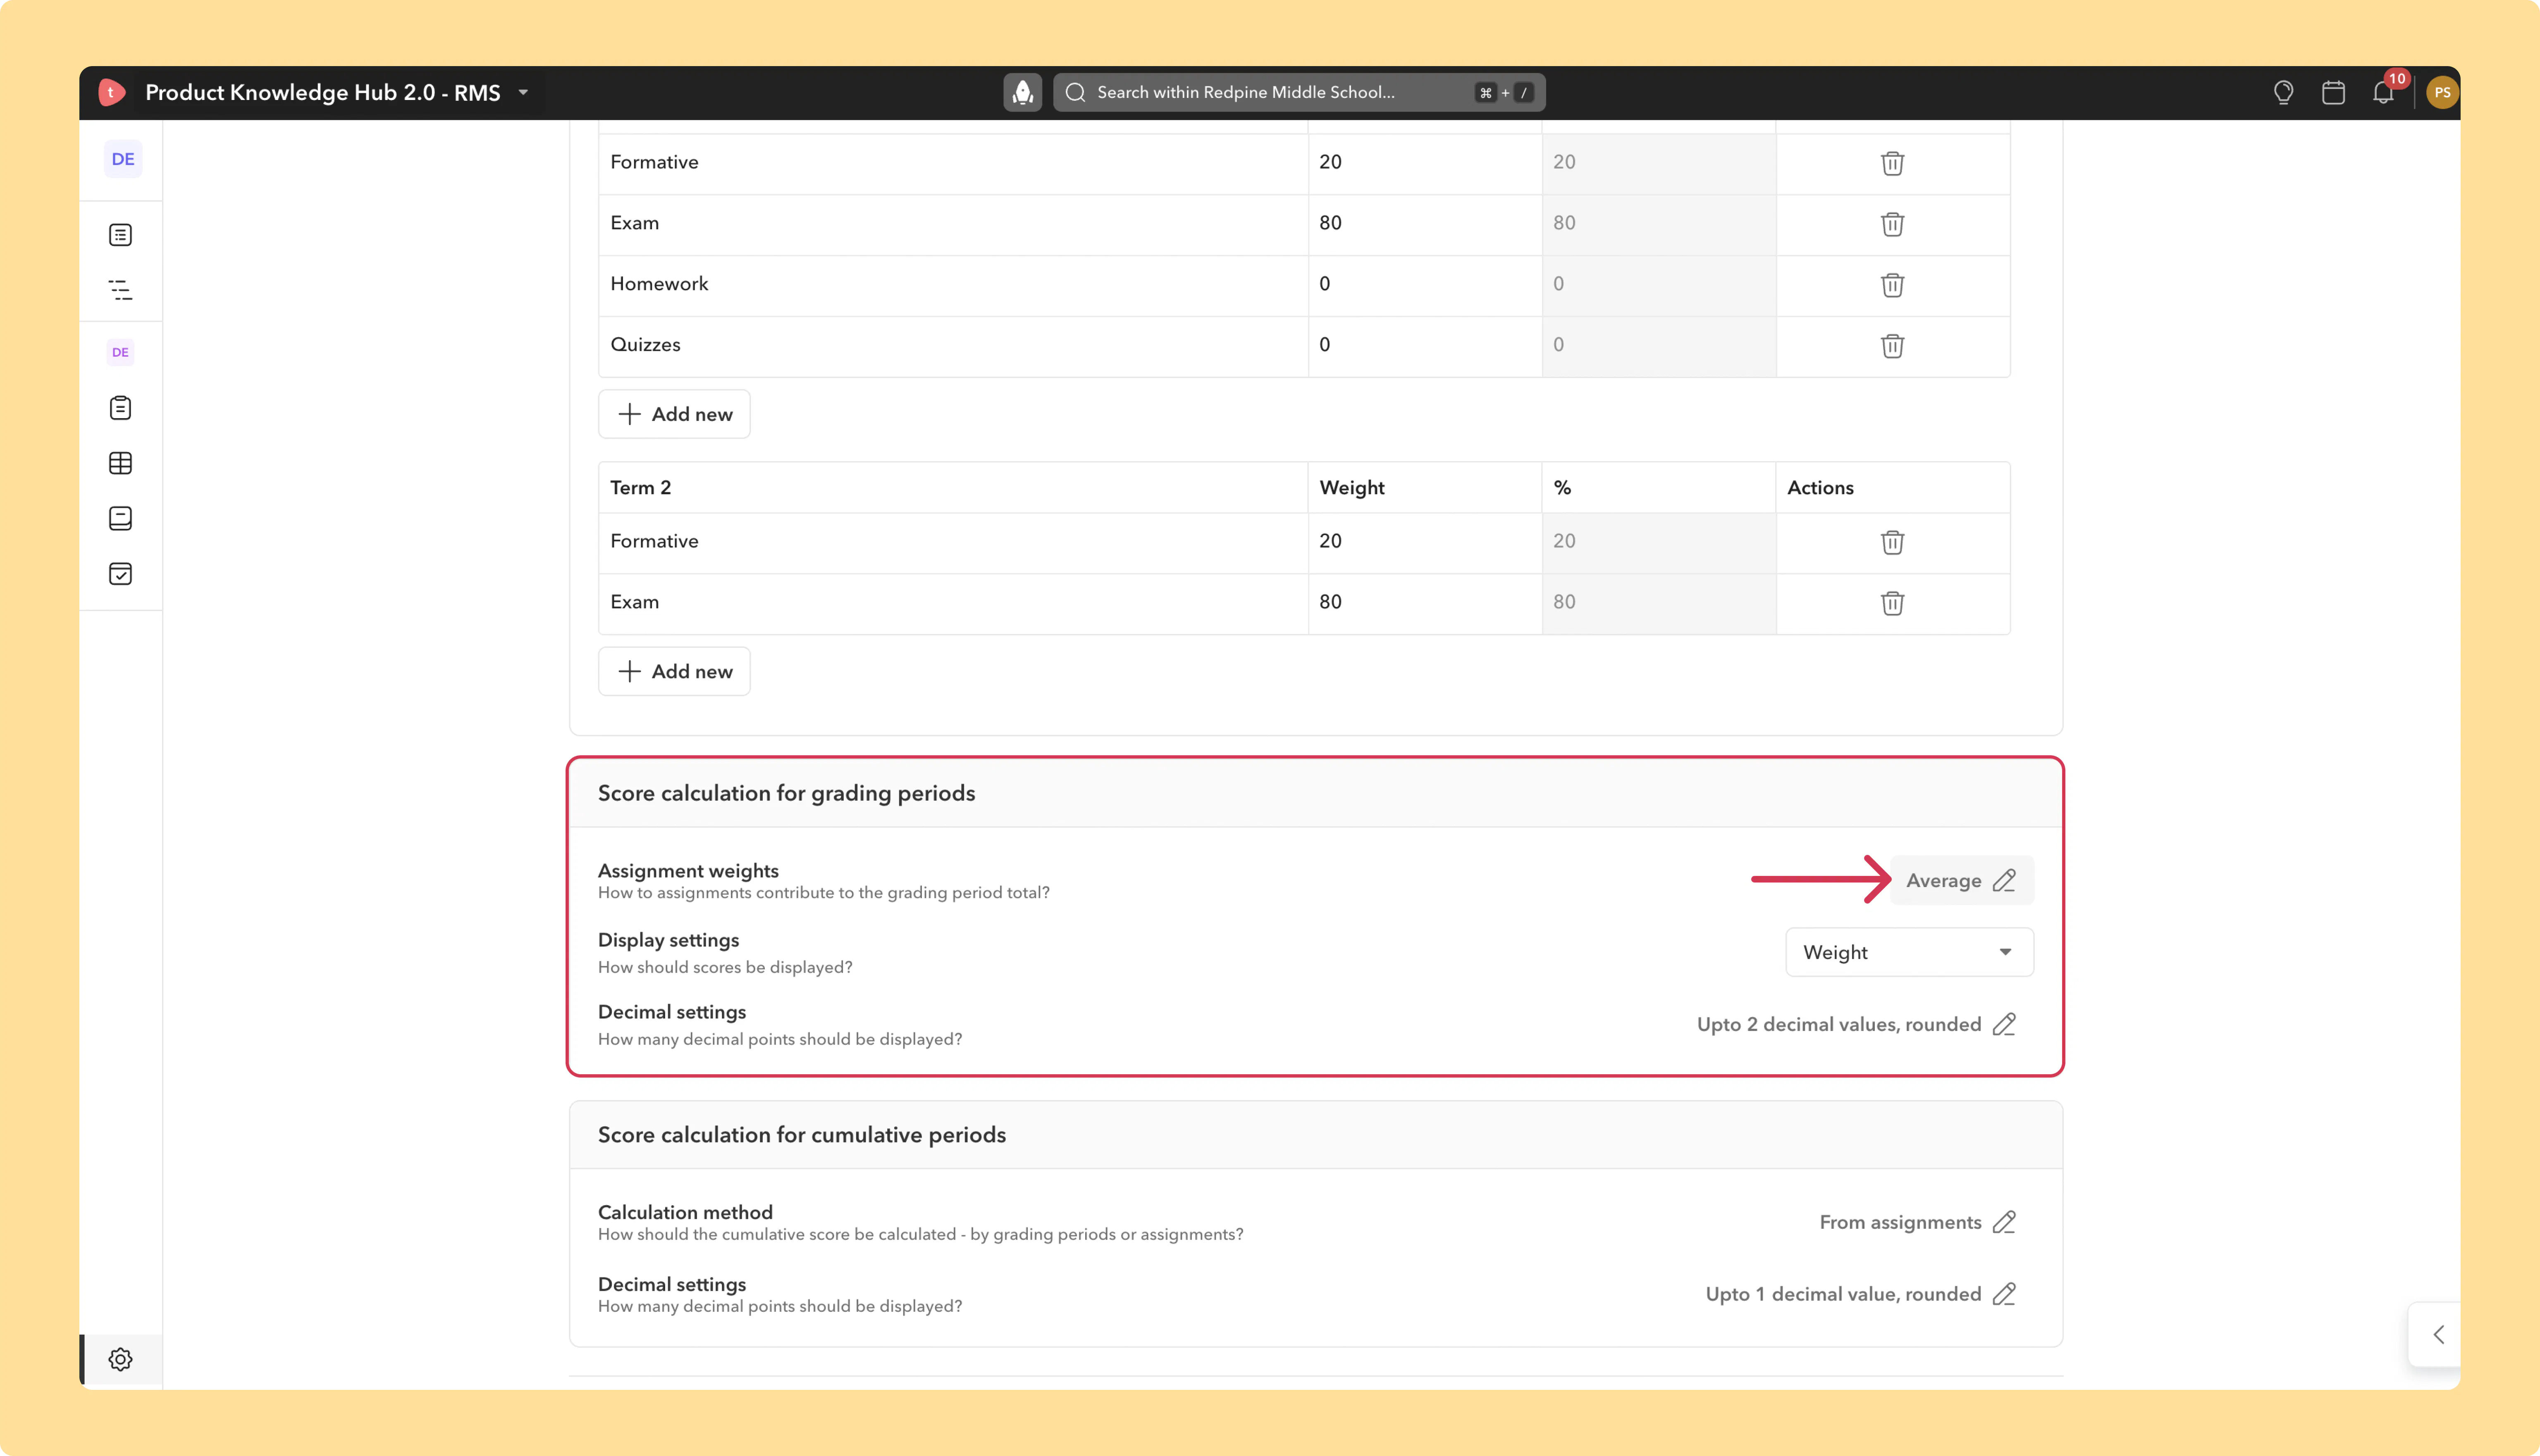Open the indented outline icon in sidebar

pyautogui.click(x=120, y=290)
